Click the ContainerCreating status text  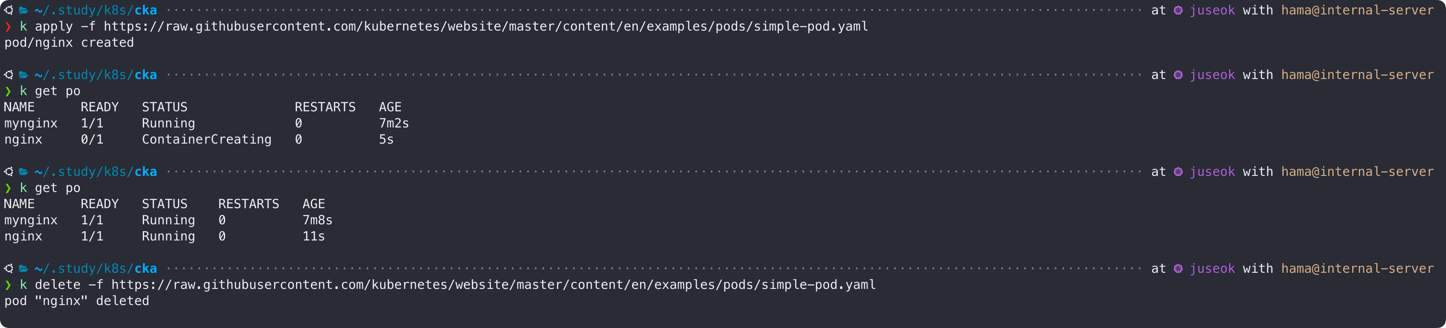pyautogui.click(x=206, y=139)
